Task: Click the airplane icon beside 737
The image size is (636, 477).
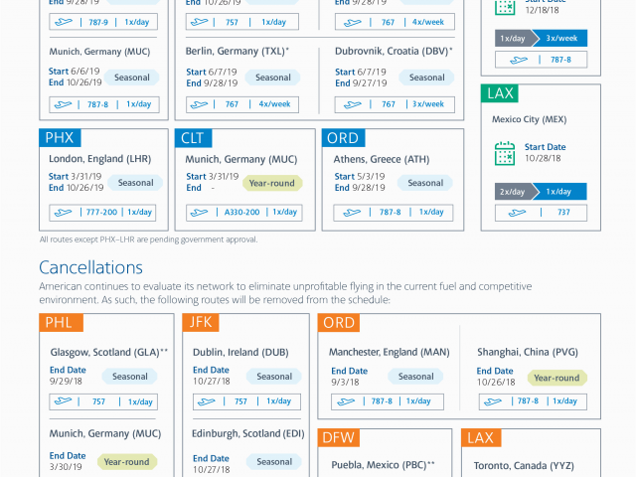Action: [517, 213]
